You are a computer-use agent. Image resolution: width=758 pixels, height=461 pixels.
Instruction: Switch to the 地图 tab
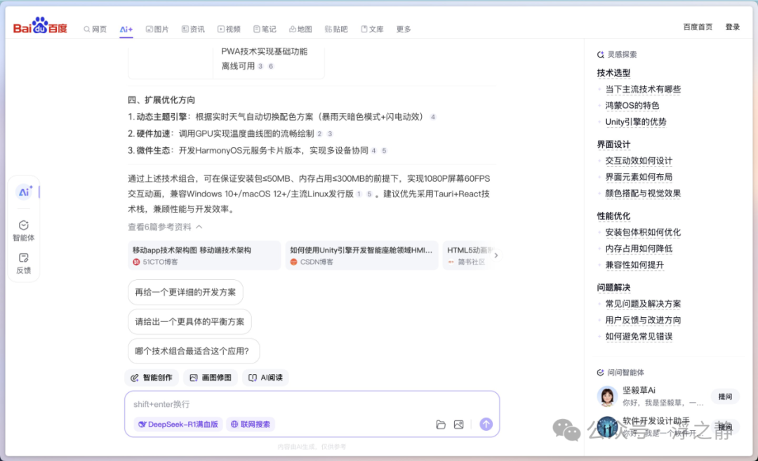coord(300,29)
